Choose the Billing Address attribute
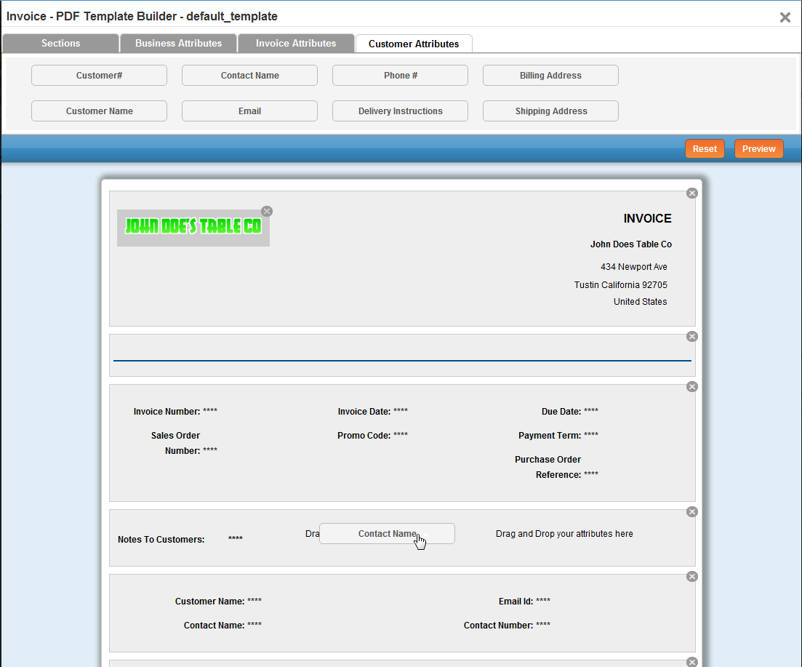Viewport: 802px width, 667px height. pyautogui.click(x=550, y=76)
